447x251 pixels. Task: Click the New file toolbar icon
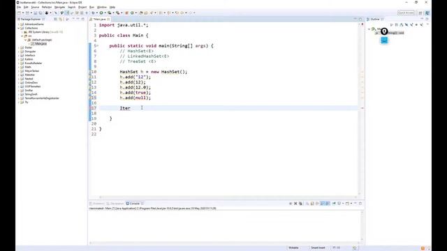pyautogui.click(x=19, y=13)
